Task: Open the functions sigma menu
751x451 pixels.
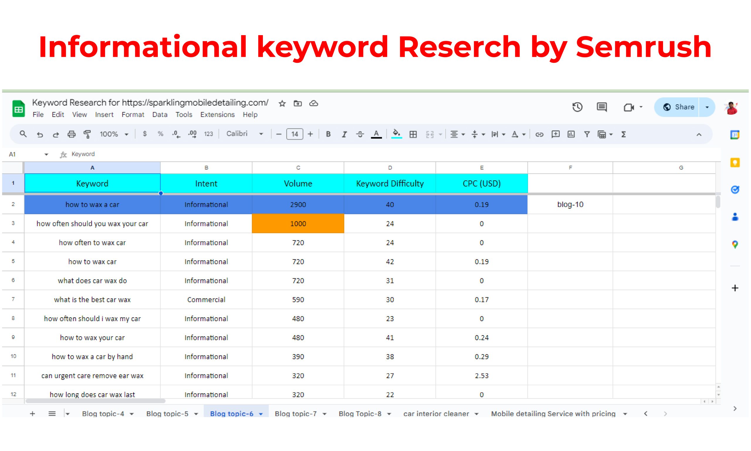Action: tap(624, 134)
